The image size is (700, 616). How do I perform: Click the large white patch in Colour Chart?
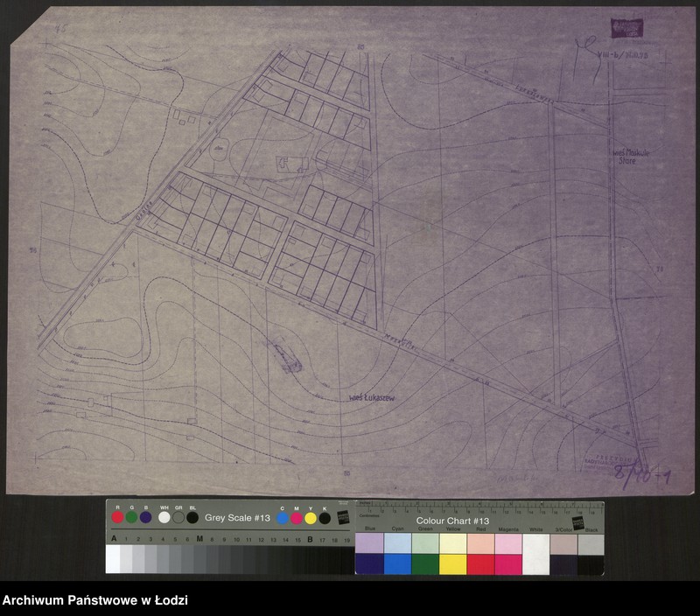[x=535, y=554]
